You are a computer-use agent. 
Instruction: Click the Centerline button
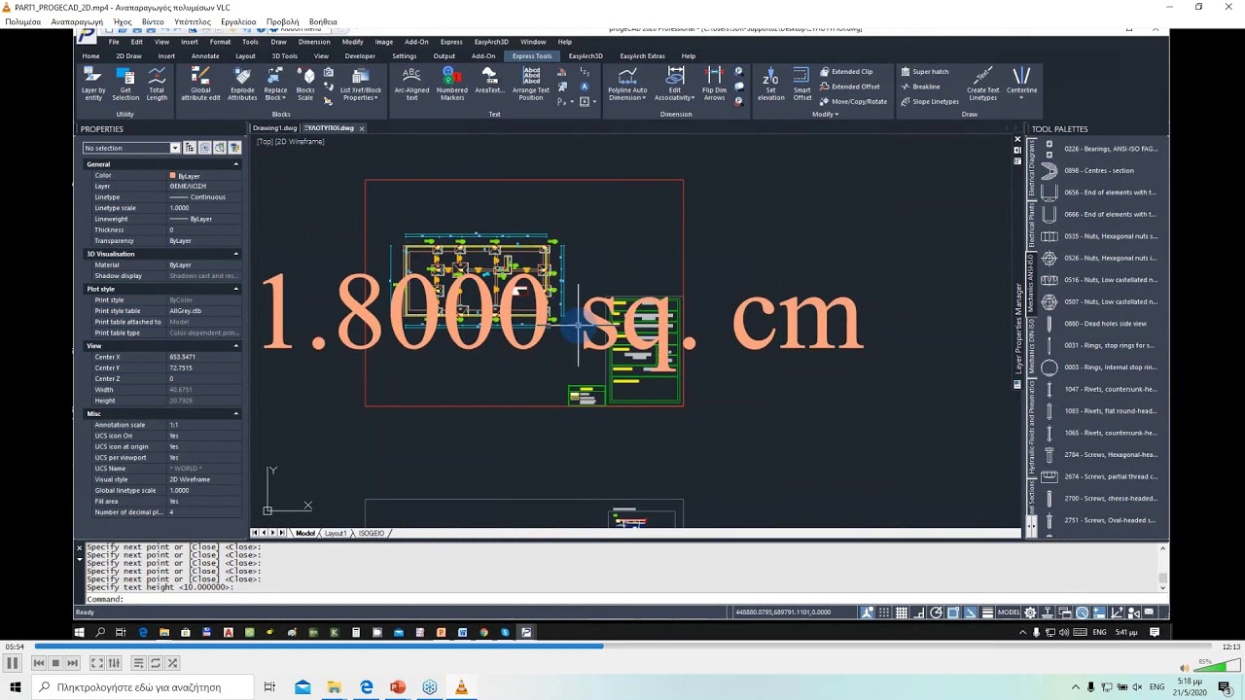point(1021,83)
